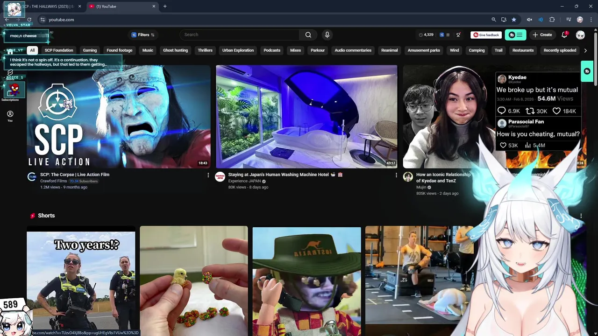This screenshot has height=336, width=598.
Task: Select the Recently uploaded chip
Action: coord(560,50)
